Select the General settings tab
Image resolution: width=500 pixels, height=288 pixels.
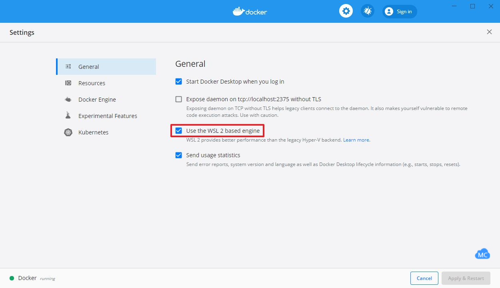click(106, 66)
